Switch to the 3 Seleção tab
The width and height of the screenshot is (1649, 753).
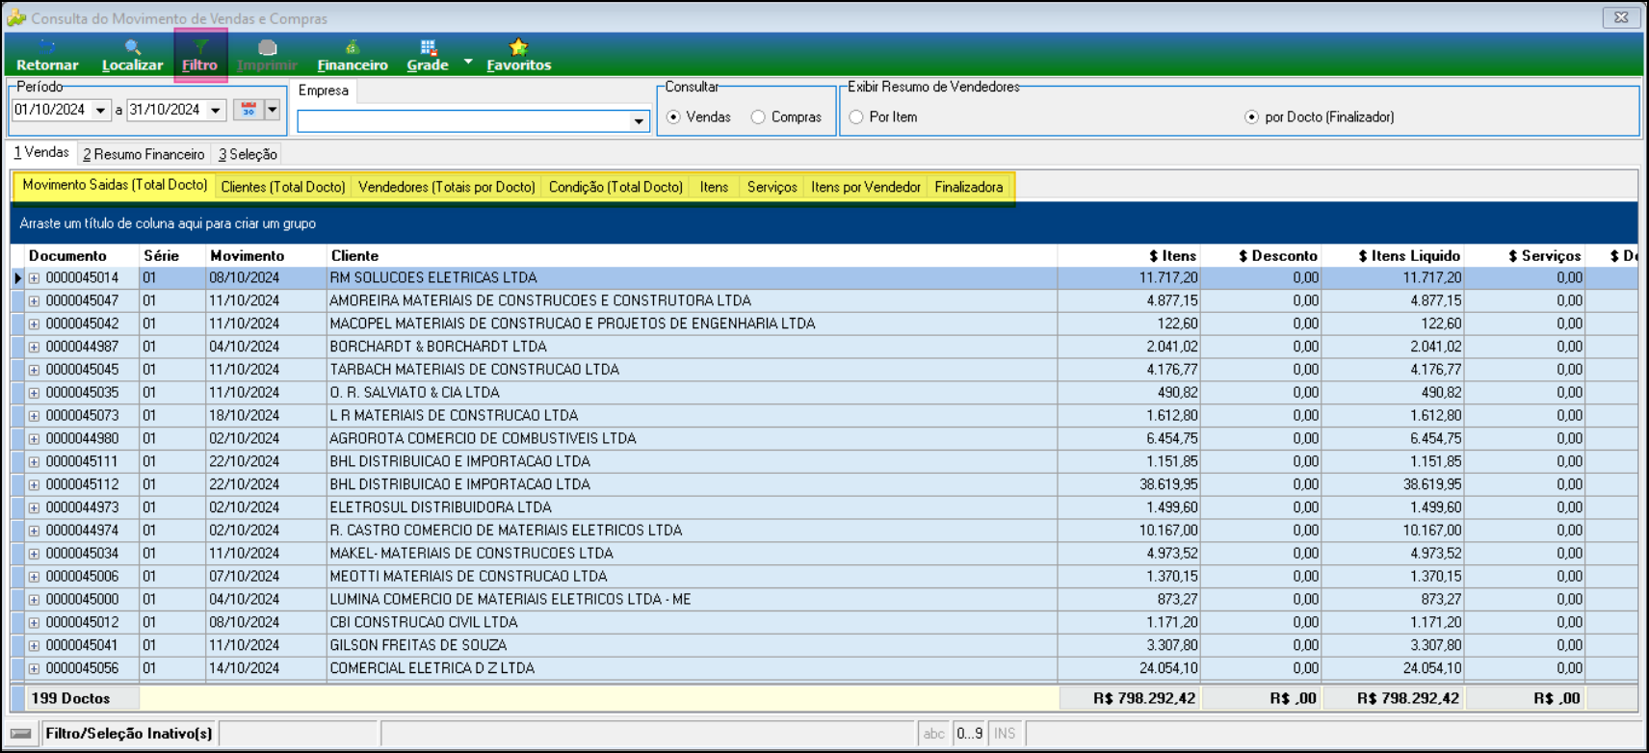(x=248, y=154)
